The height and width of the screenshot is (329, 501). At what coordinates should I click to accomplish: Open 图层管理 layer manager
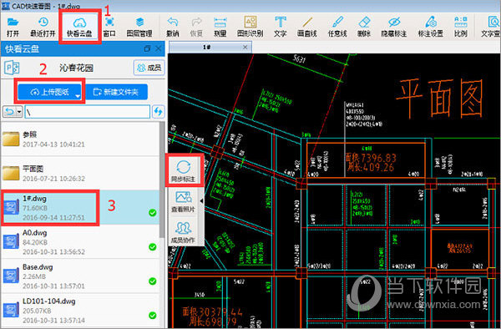click(139, 27)
